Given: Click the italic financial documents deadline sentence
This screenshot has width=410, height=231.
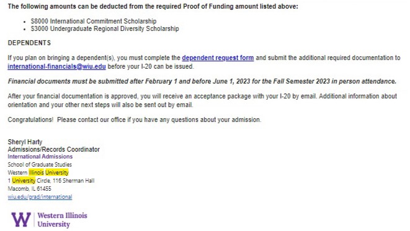Looking at the screenshot, I should tap(202, 81).
